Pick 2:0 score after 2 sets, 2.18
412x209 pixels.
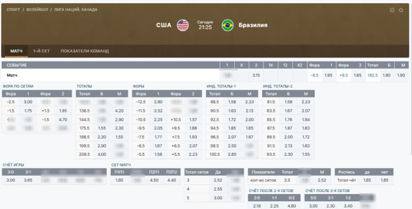point(257,205)
